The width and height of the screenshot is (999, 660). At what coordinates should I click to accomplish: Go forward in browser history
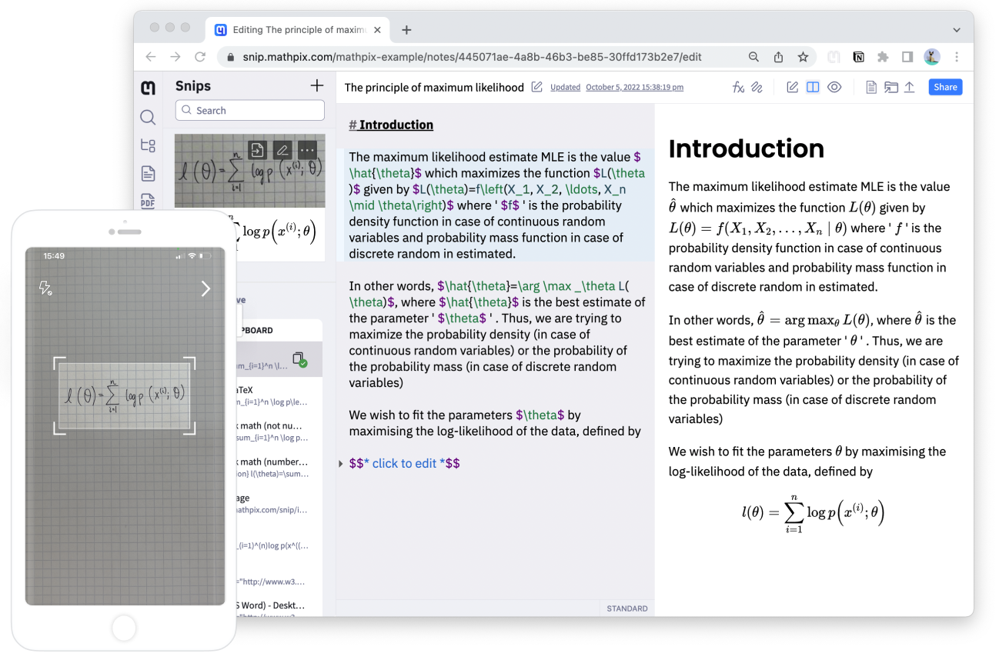(175, 57)
